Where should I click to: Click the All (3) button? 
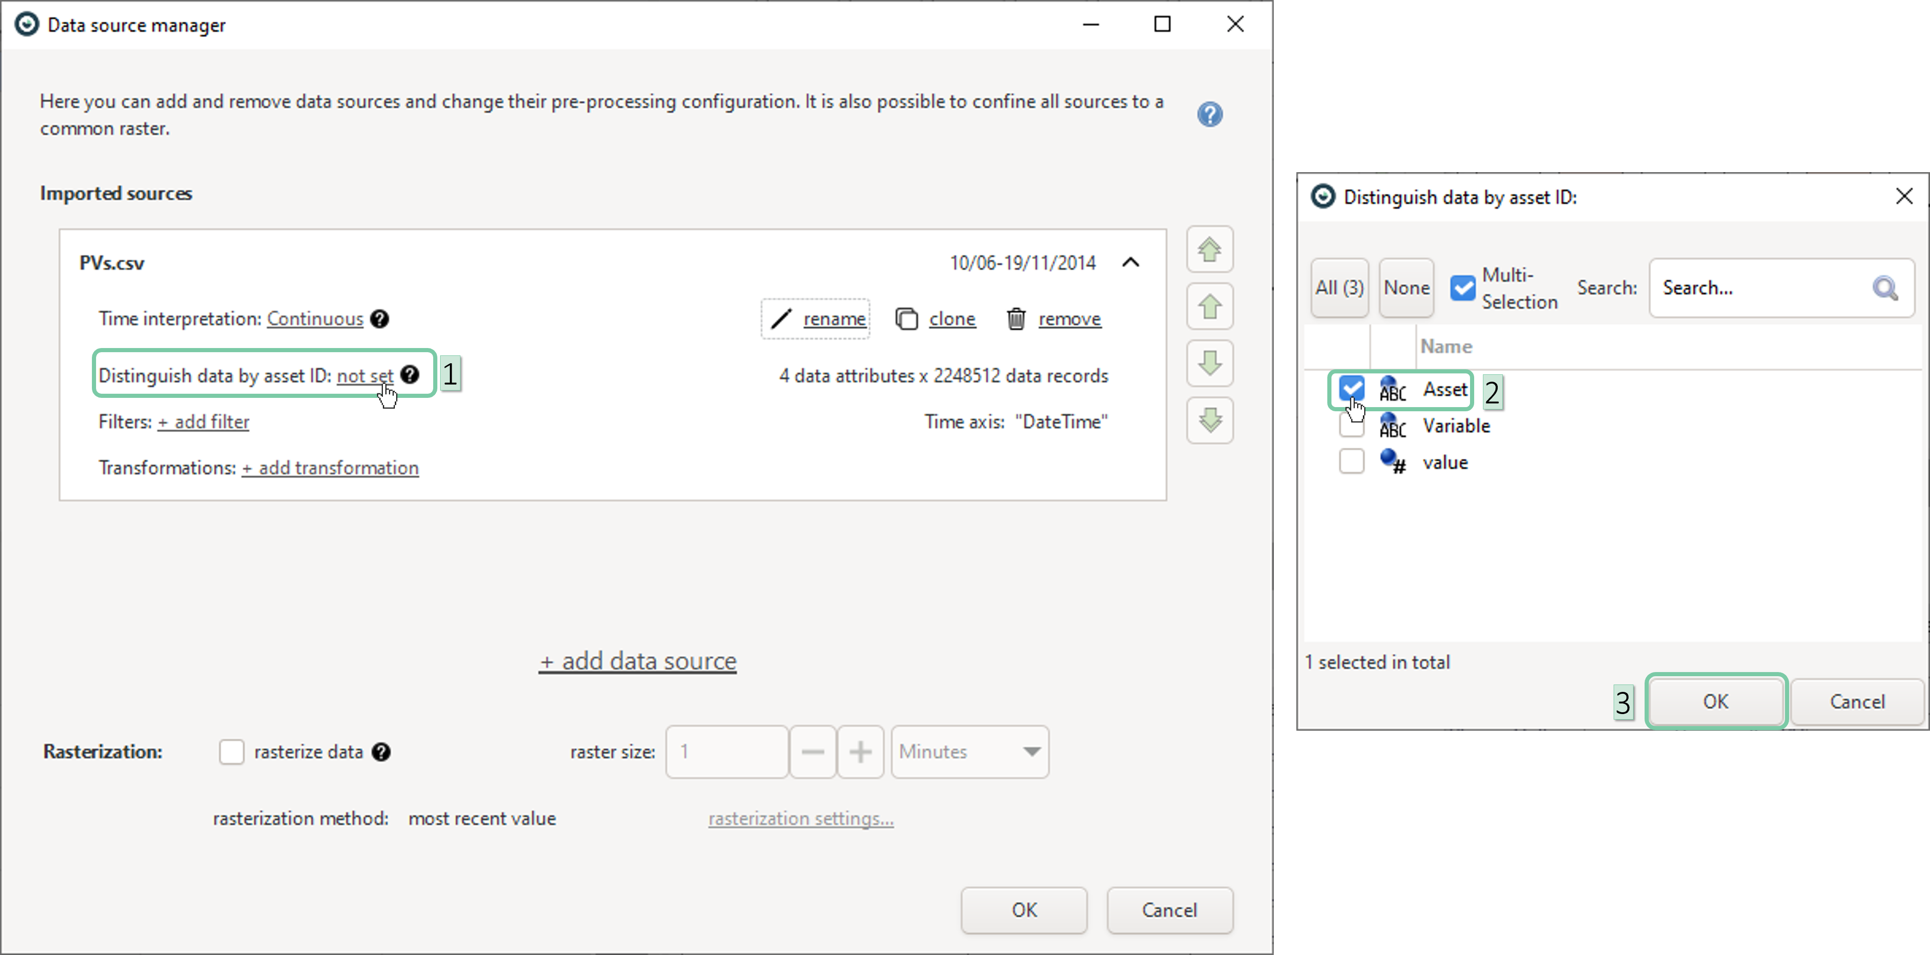coord(1340,288)
